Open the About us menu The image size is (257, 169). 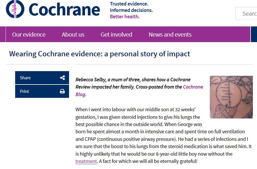[73, 35]
